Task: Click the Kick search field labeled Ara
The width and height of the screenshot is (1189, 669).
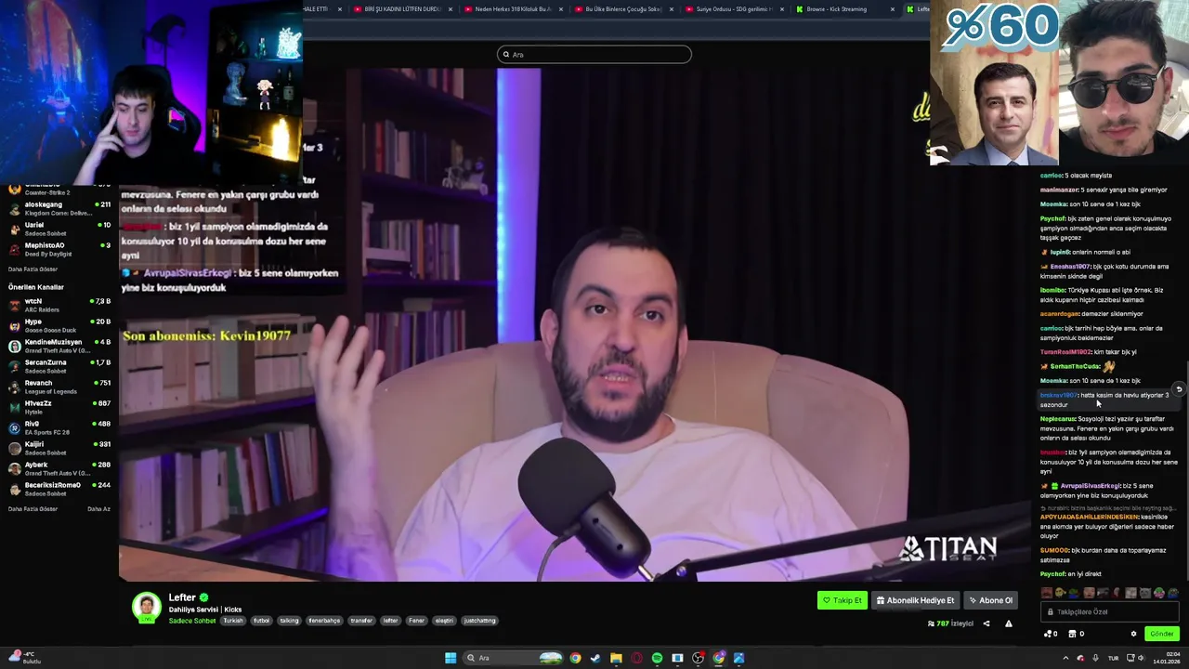Action: [594, 54]
